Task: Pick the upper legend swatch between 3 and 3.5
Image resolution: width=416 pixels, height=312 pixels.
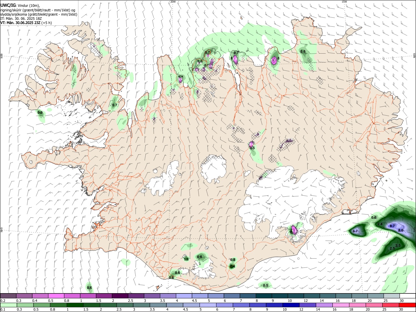Action: coord(152,296)
